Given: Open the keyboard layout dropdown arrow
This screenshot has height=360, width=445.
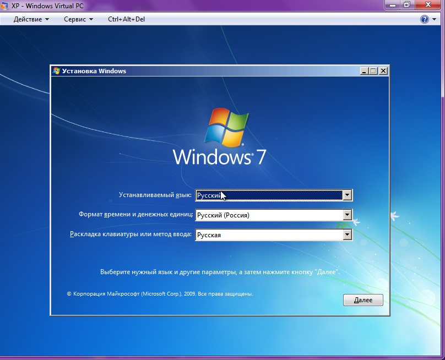Looking at the screenshot, I should coord(347,234).
